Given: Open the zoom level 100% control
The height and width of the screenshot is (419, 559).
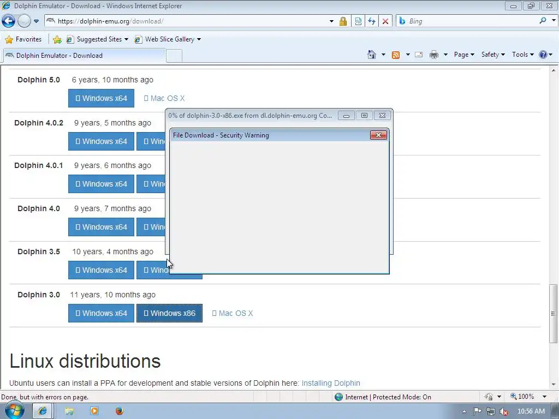Looking at the screenshot, I should (x=522, y=397).
